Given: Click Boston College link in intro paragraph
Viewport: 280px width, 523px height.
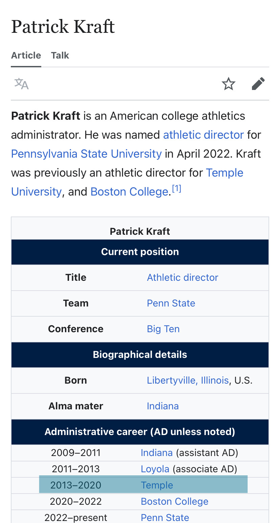Looking at the screenshot, I should (x=129, y=192).
